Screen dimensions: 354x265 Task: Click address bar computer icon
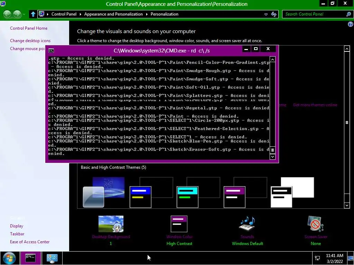[41, 14]
